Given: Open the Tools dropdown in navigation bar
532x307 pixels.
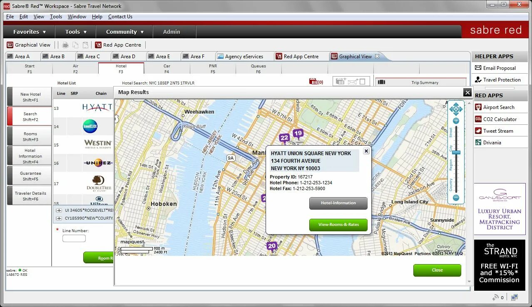Looking at the screenshot, I should (x=76, y=32).
